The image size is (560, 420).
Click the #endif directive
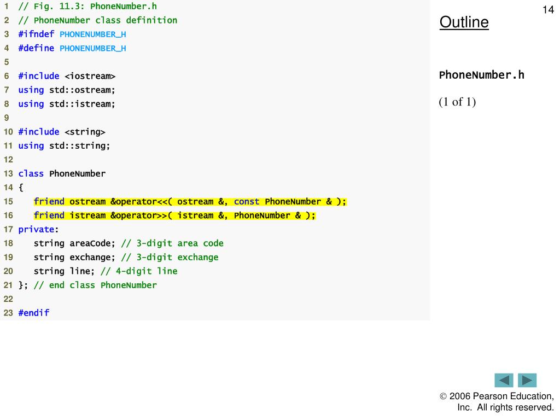(x=34, y=313)
